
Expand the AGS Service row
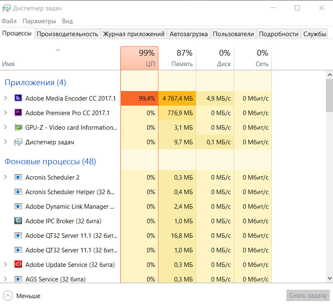pyautogui.click(x=5, y=279)
